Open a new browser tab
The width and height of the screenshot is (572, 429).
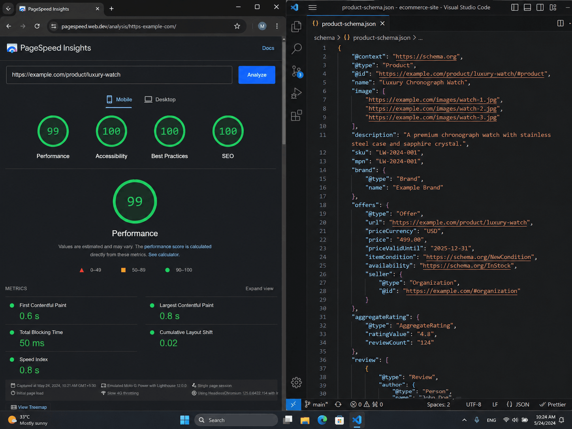111,8
